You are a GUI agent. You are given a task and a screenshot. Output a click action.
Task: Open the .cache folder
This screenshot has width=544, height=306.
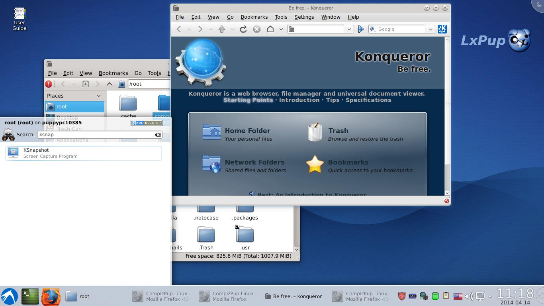point(128,106)
